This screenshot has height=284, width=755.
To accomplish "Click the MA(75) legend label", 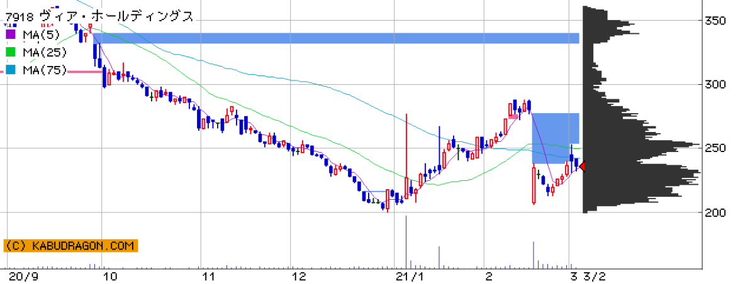I will (x=44, y=70).
